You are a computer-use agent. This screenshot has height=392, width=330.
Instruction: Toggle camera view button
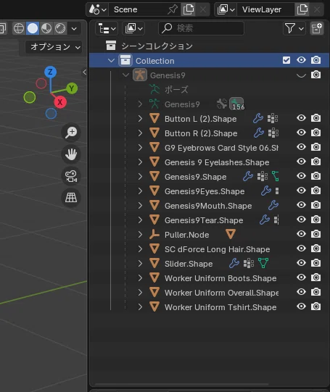point(71,176)
